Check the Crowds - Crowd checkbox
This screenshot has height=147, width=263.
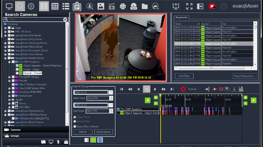pos(17,73)
